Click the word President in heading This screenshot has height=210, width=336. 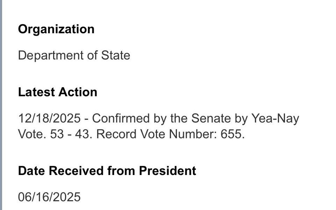(x=167, y=171)
